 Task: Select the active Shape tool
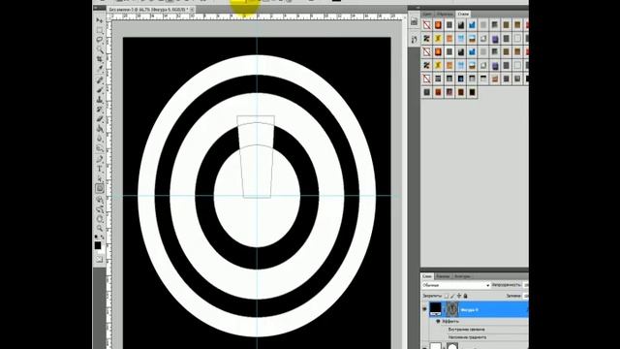[100, 189]
